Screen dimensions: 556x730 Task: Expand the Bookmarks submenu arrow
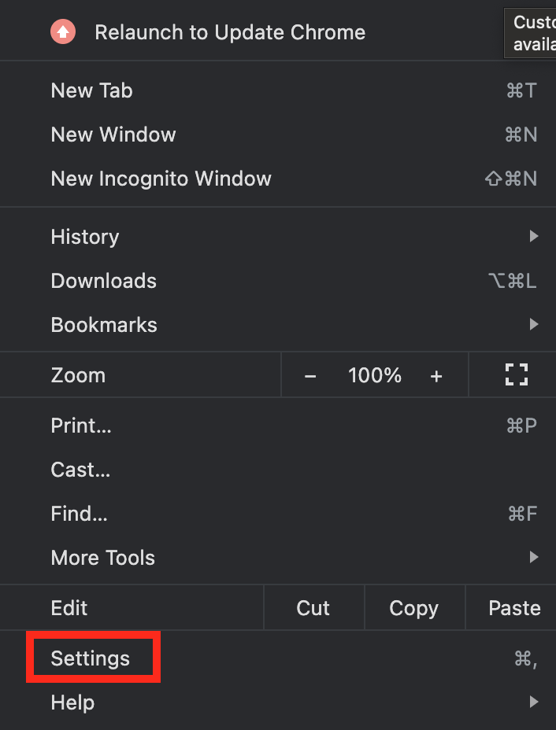(x=534, y=324)
